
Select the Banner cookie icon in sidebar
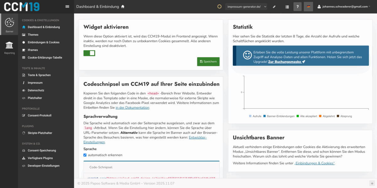9,24
